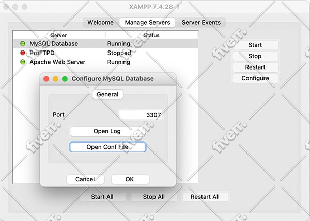Select the ProFTPD server row
The width and height of the screenshot is (310, 221).
(105, 53)
